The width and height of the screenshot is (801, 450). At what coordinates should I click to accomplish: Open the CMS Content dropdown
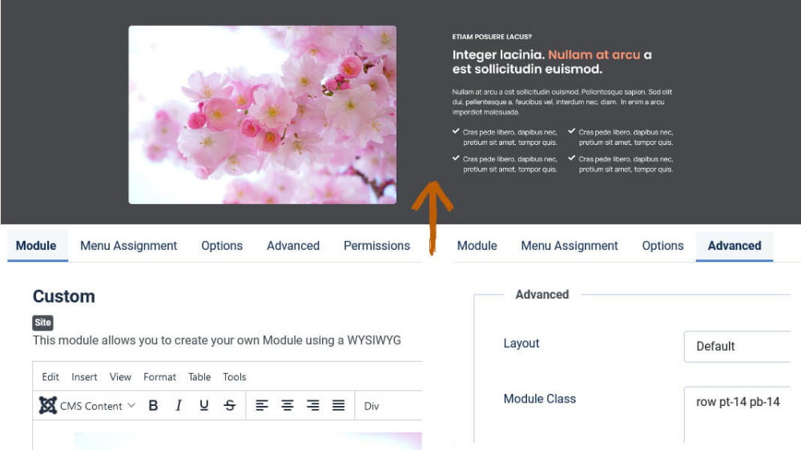[87, 406]
